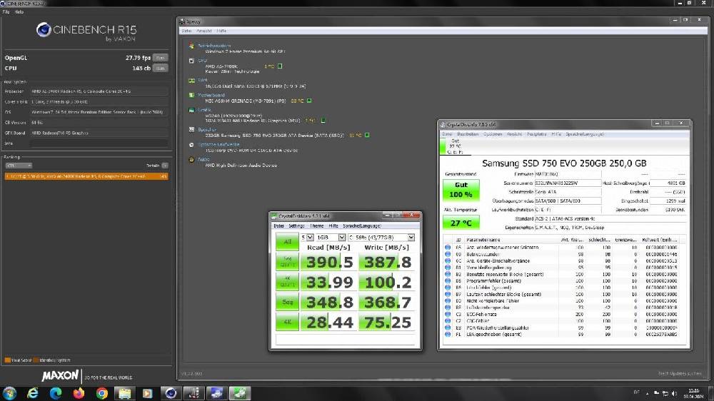Switch to Cinebench via its taskbar icon
Image resolution: width=714 pixels, height=401 pixels.
coord(171,393)
